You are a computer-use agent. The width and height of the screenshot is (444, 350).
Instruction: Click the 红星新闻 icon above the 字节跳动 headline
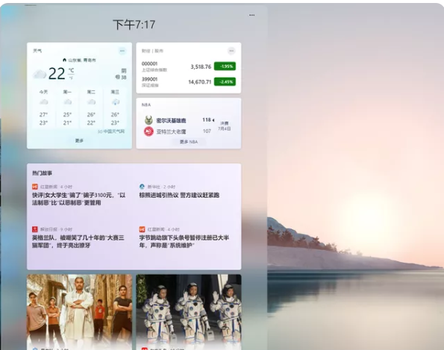(x=142, y=229)
